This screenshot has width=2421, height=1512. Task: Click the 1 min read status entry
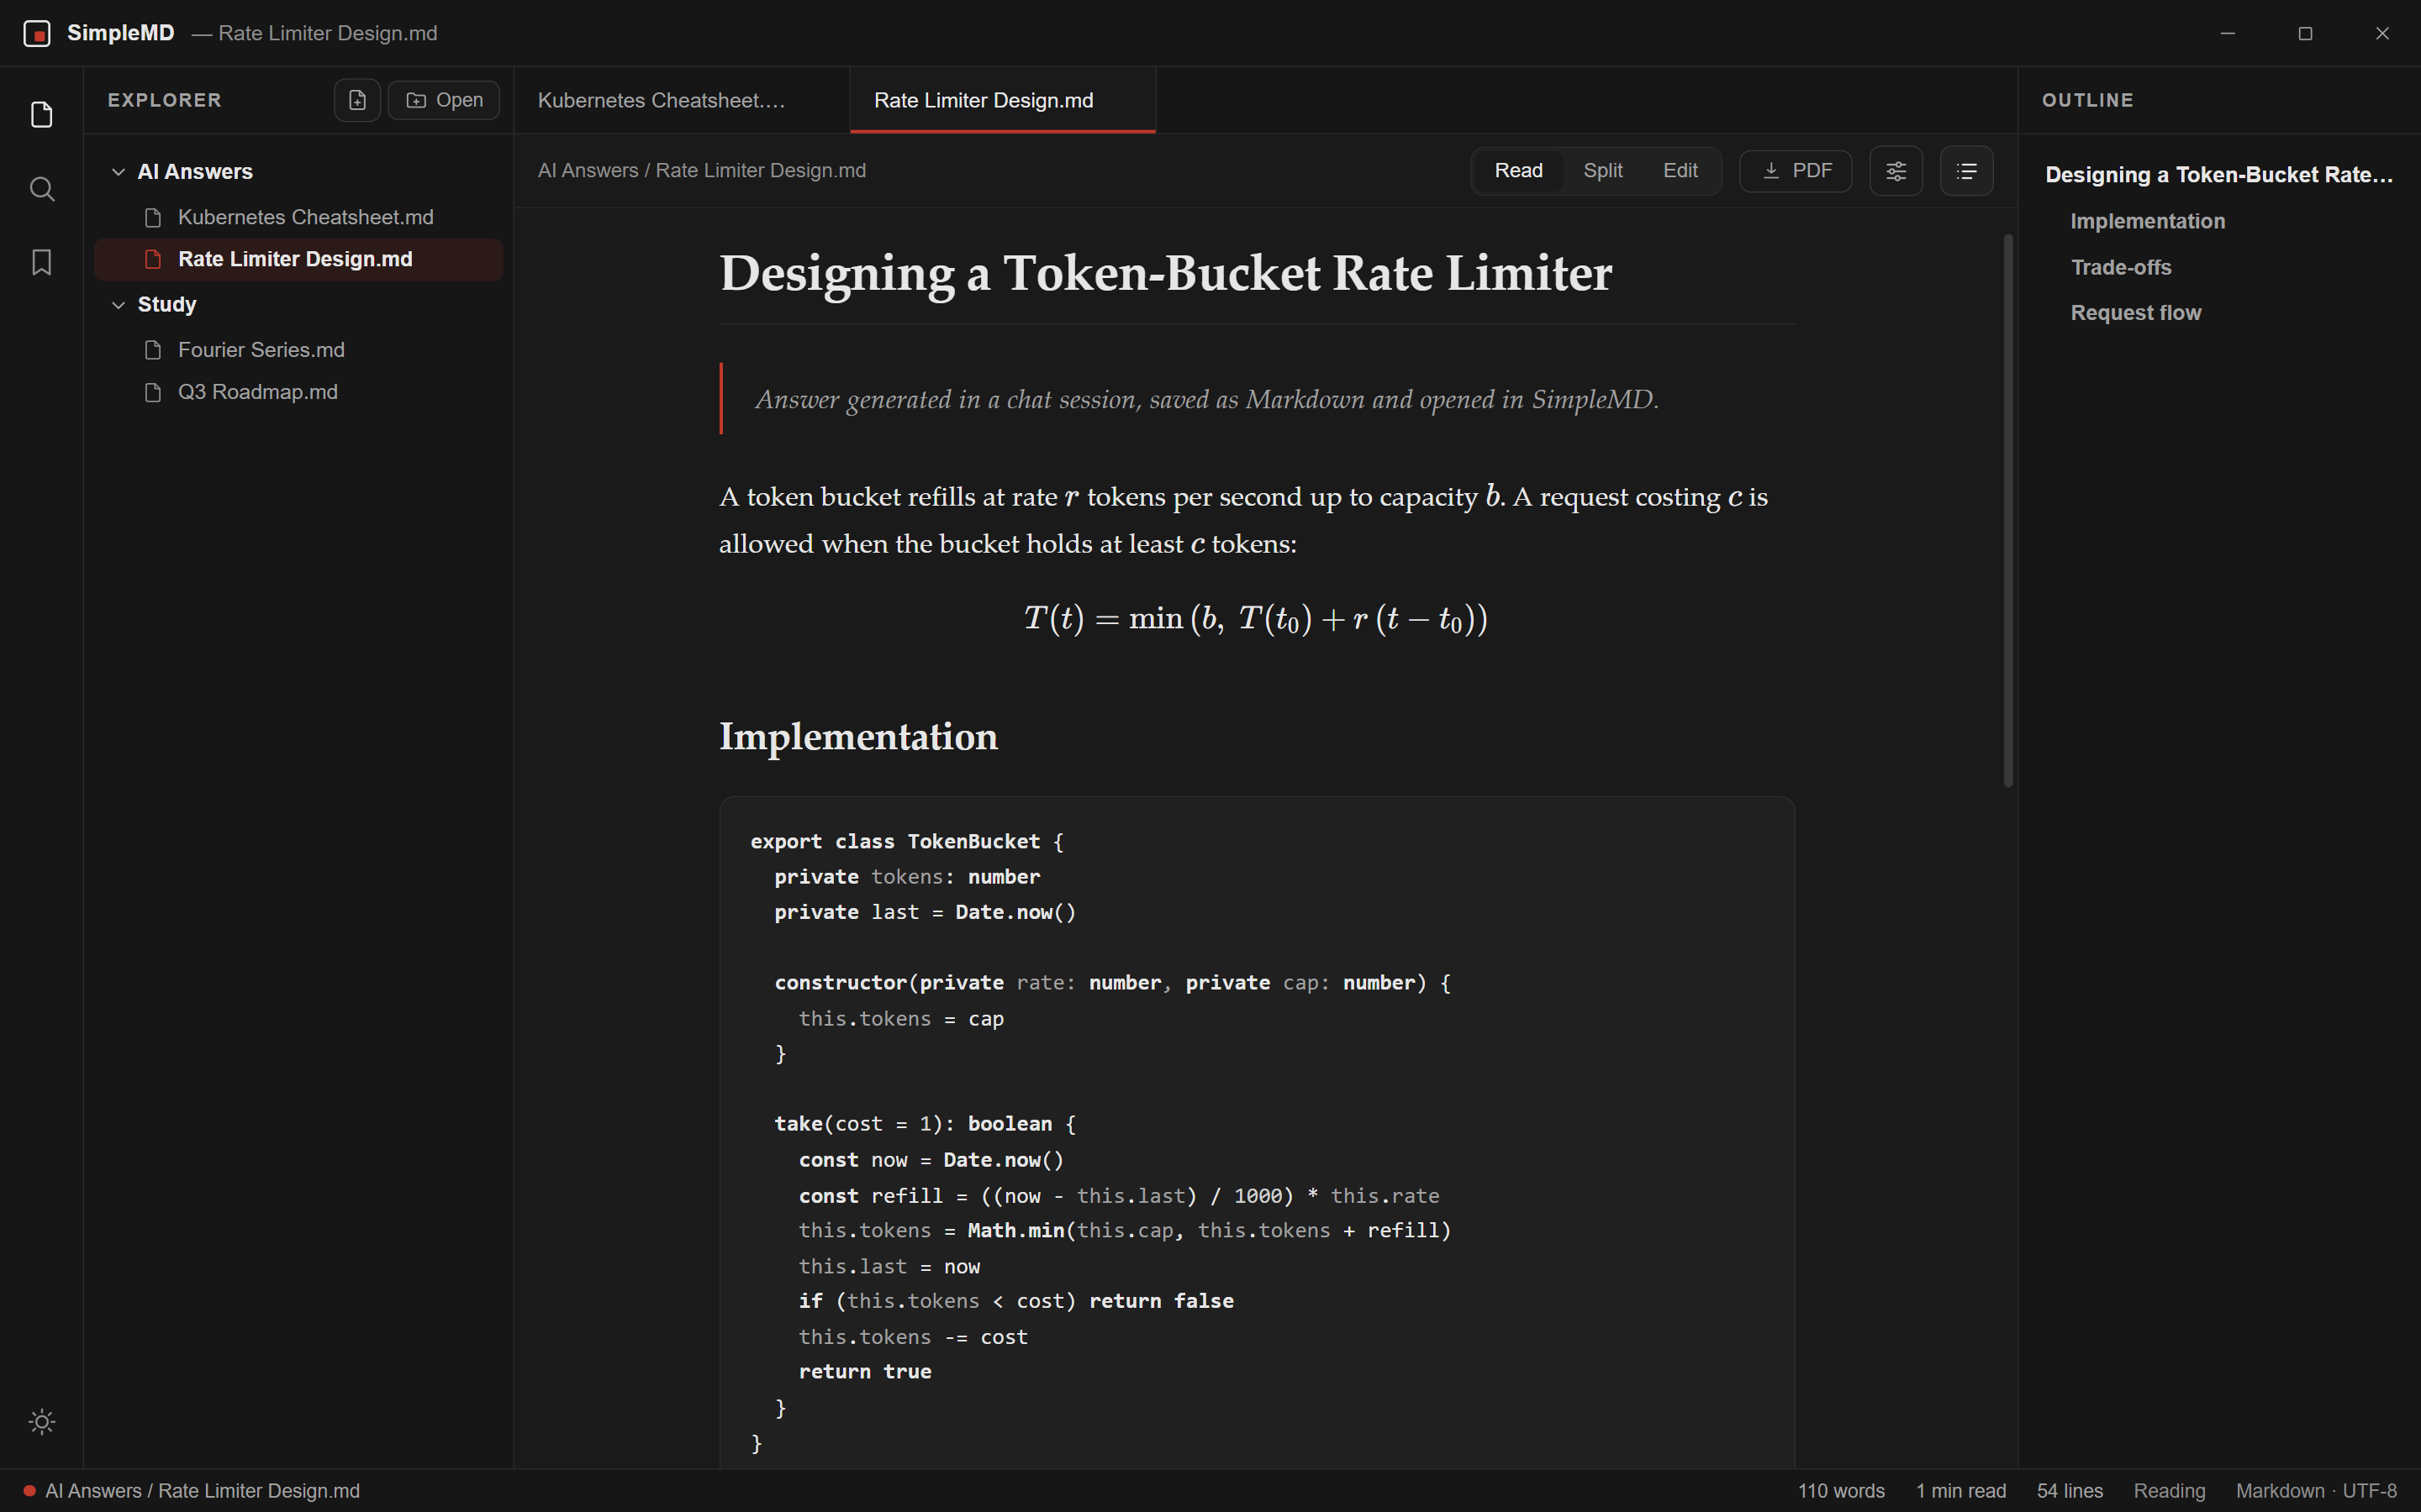[x=1961, y=1491]
